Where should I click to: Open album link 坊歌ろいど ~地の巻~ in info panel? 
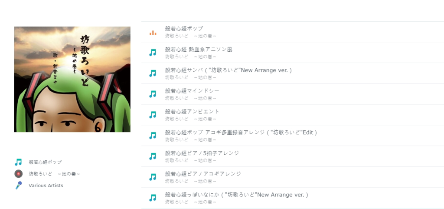(x=54, y=174)
